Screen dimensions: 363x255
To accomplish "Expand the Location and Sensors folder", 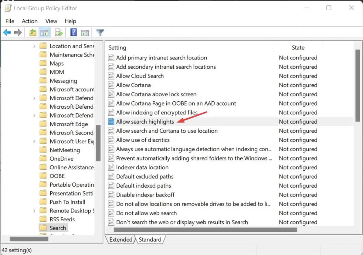I will 34,46.
